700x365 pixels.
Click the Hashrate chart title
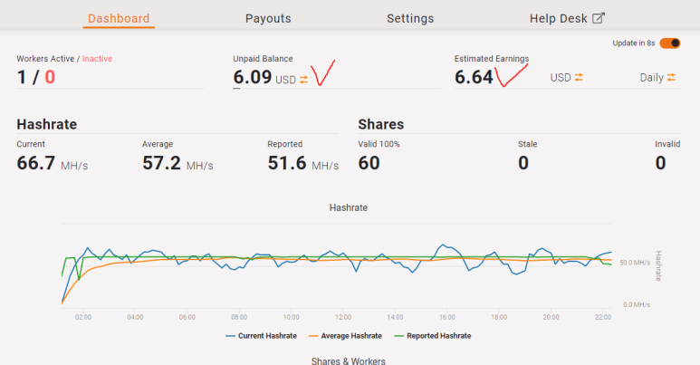pyautogui.click(x=349, y=207)
